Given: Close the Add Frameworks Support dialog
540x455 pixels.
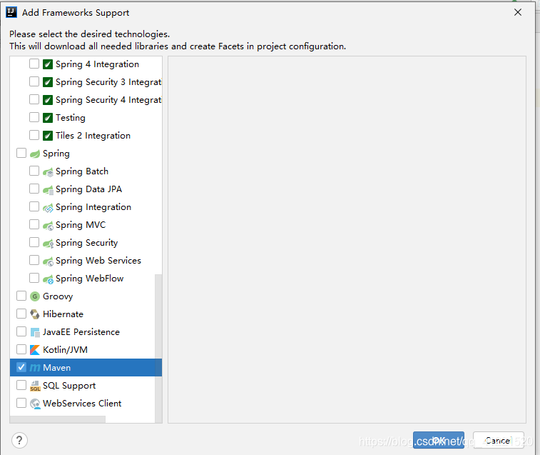Looking at the screenshot, I should pyautogui.click(x=518, y=12).
